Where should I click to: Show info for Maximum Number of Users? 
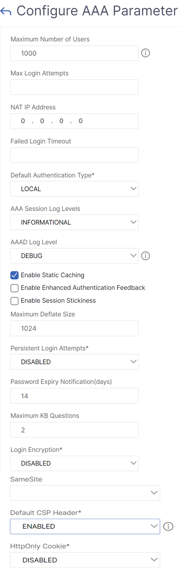146,53
